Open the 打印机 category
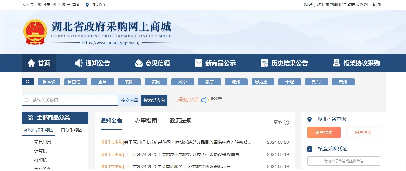This screenshot has height=171, width=406. click(x=41, y=160)
